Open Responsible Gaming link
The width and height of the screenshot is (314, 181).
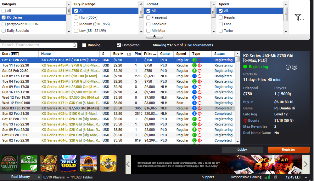click(246, 177)
